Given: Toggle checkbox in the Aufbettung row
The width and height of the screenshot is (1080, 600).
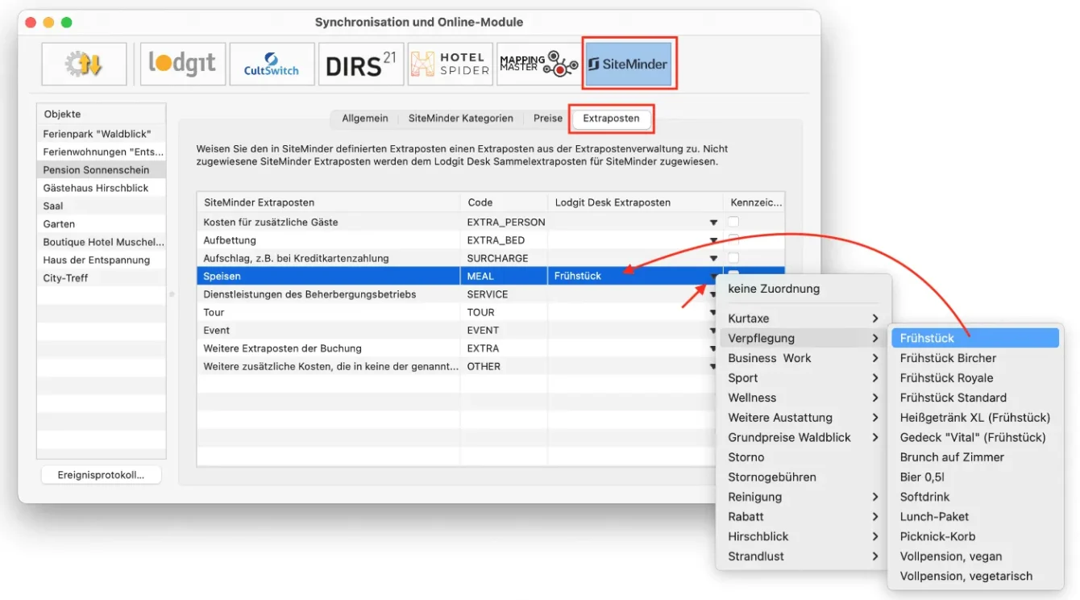Looking at the screenshot, I should (x=733, y=240).
